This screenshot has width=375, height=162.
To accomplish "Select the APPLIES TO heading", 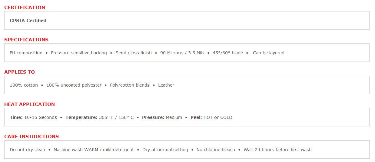I will pyautogui.click(x=19, y=72).
